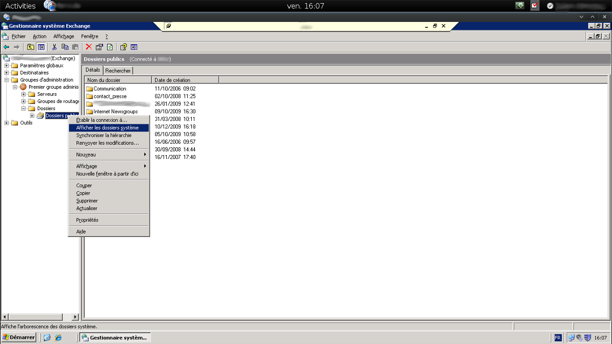Click the Cut scissors icon
This screenshot has height=344, width=612.
(55, 47)
